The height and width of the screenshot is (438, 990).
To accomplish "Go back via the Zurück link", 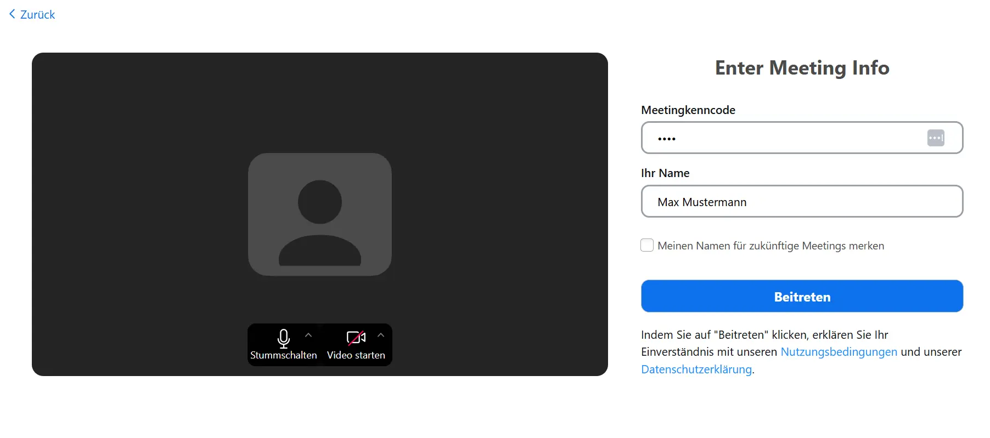I will (x=37, y=15).
